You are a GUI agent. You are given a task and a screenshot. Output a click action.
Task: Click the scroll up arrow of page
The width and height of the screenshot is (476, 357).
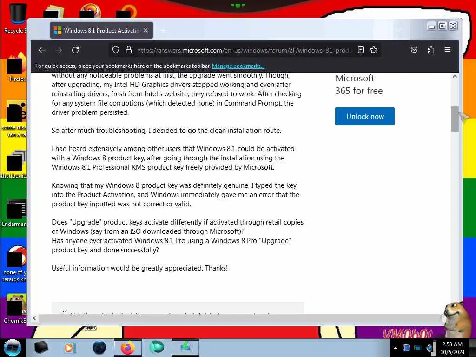(455, 77)
